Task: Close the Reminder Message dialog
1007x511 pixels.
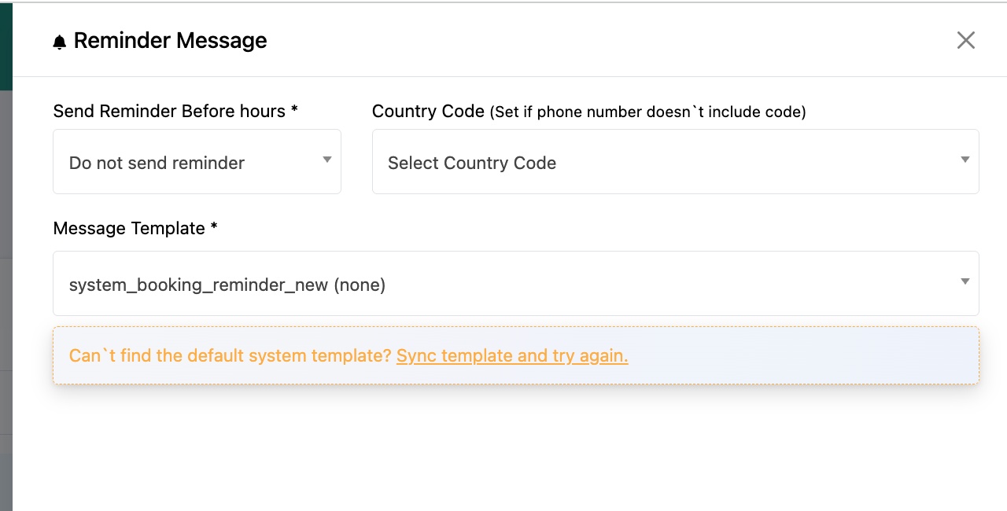Action: pyautogui.click(x=966, y=40)
